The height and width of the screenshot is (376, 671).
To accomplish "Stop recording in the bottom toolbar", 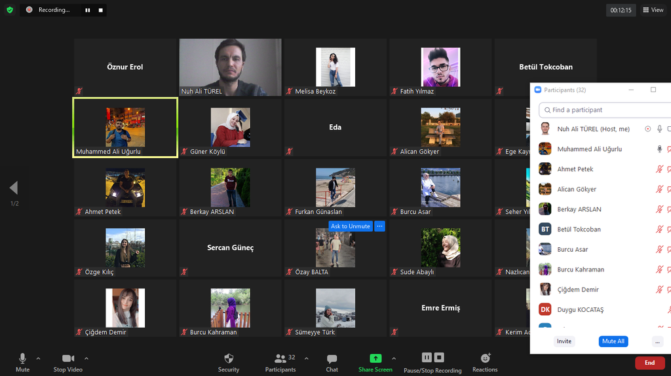I will tap(439, 357).
